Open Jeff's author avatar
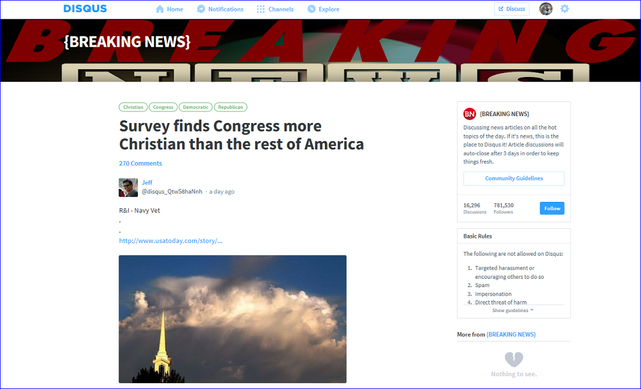The image size is (641, 389). point(128,187)
